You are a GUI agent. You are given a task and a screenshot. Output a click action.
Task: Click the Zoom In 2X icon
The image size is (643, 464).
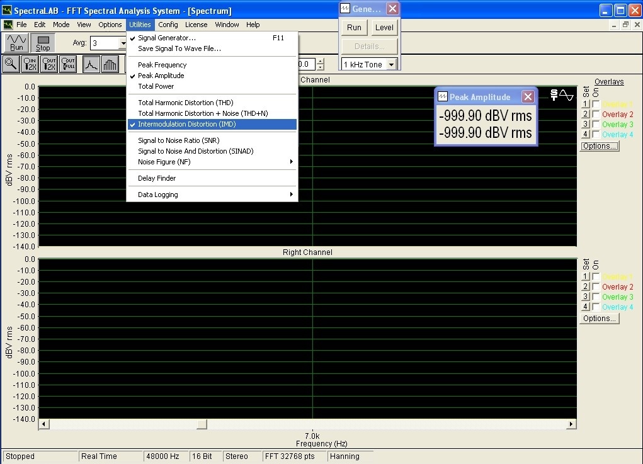point(30,64)
